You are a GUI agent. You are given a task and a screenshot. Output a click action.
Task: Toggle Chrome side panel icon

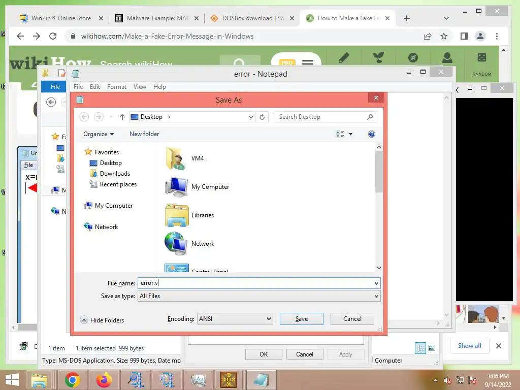point(464,36)
